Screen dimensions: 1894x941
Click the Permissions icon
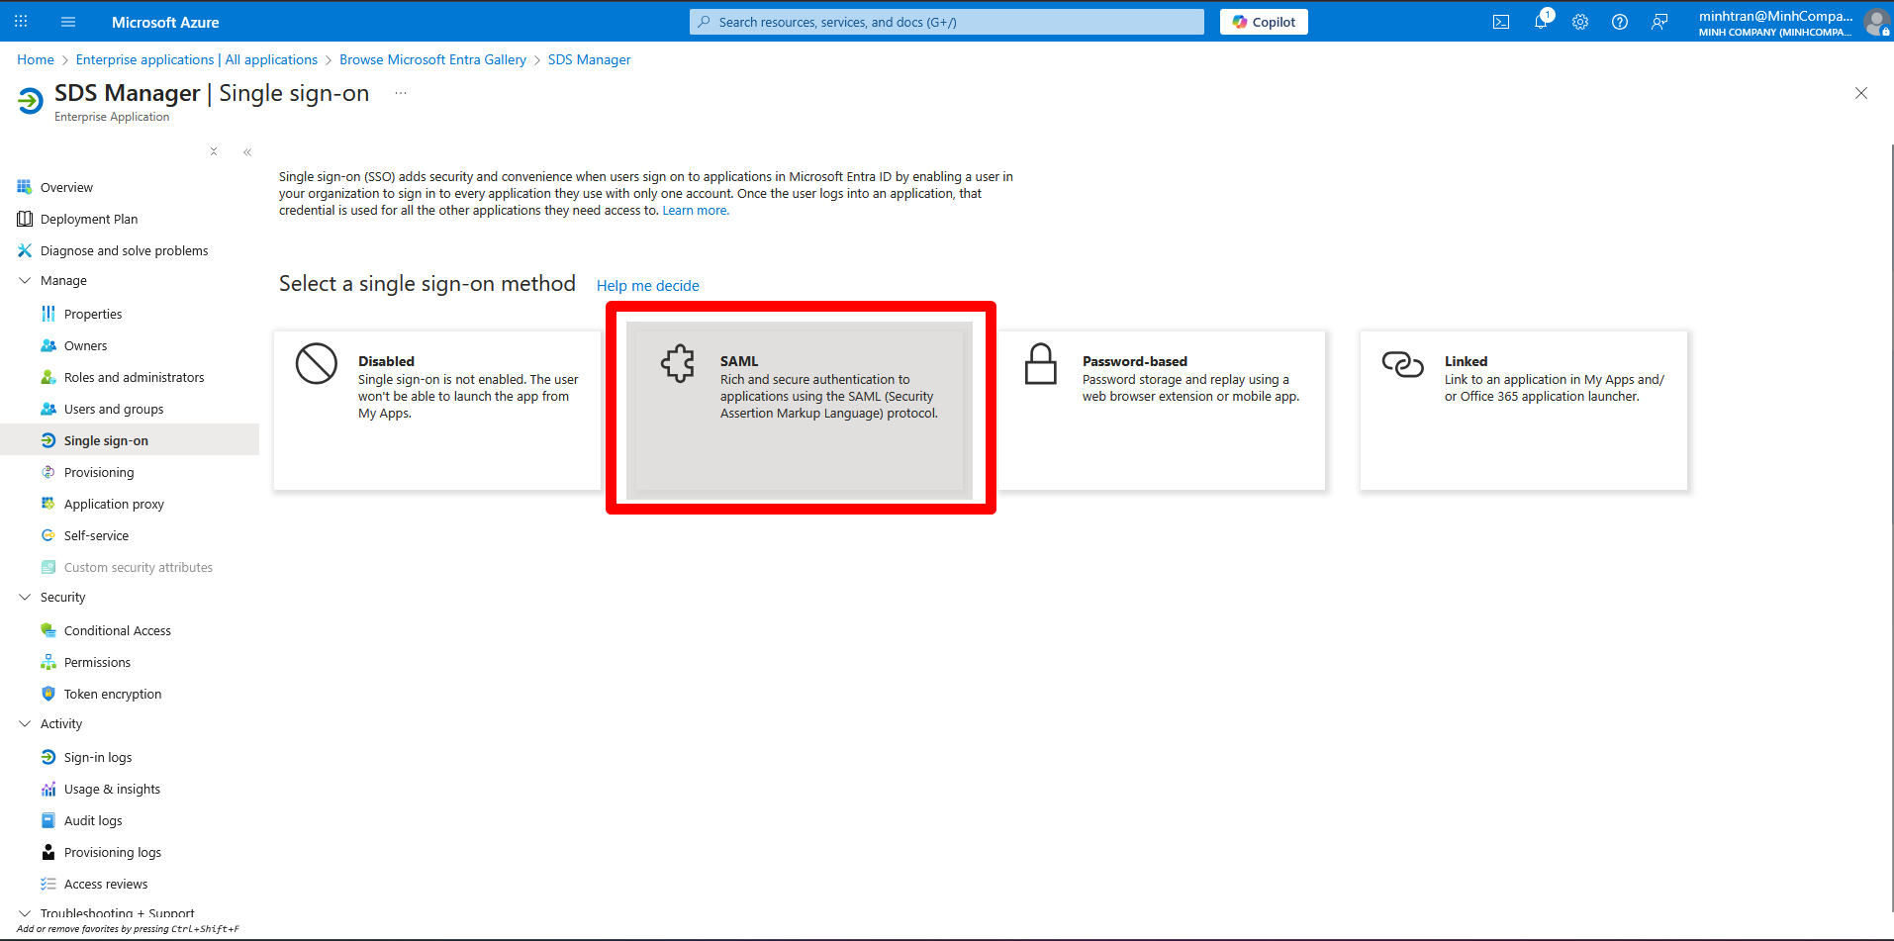point(48,662)
